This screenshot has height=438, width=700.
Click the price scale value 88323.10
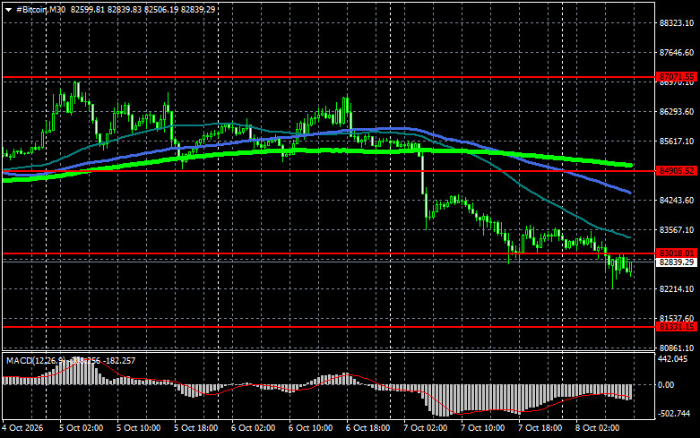pos(677,22)
